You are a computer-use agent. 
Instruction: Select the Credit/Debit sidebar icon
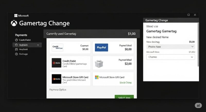click(16, 40)
